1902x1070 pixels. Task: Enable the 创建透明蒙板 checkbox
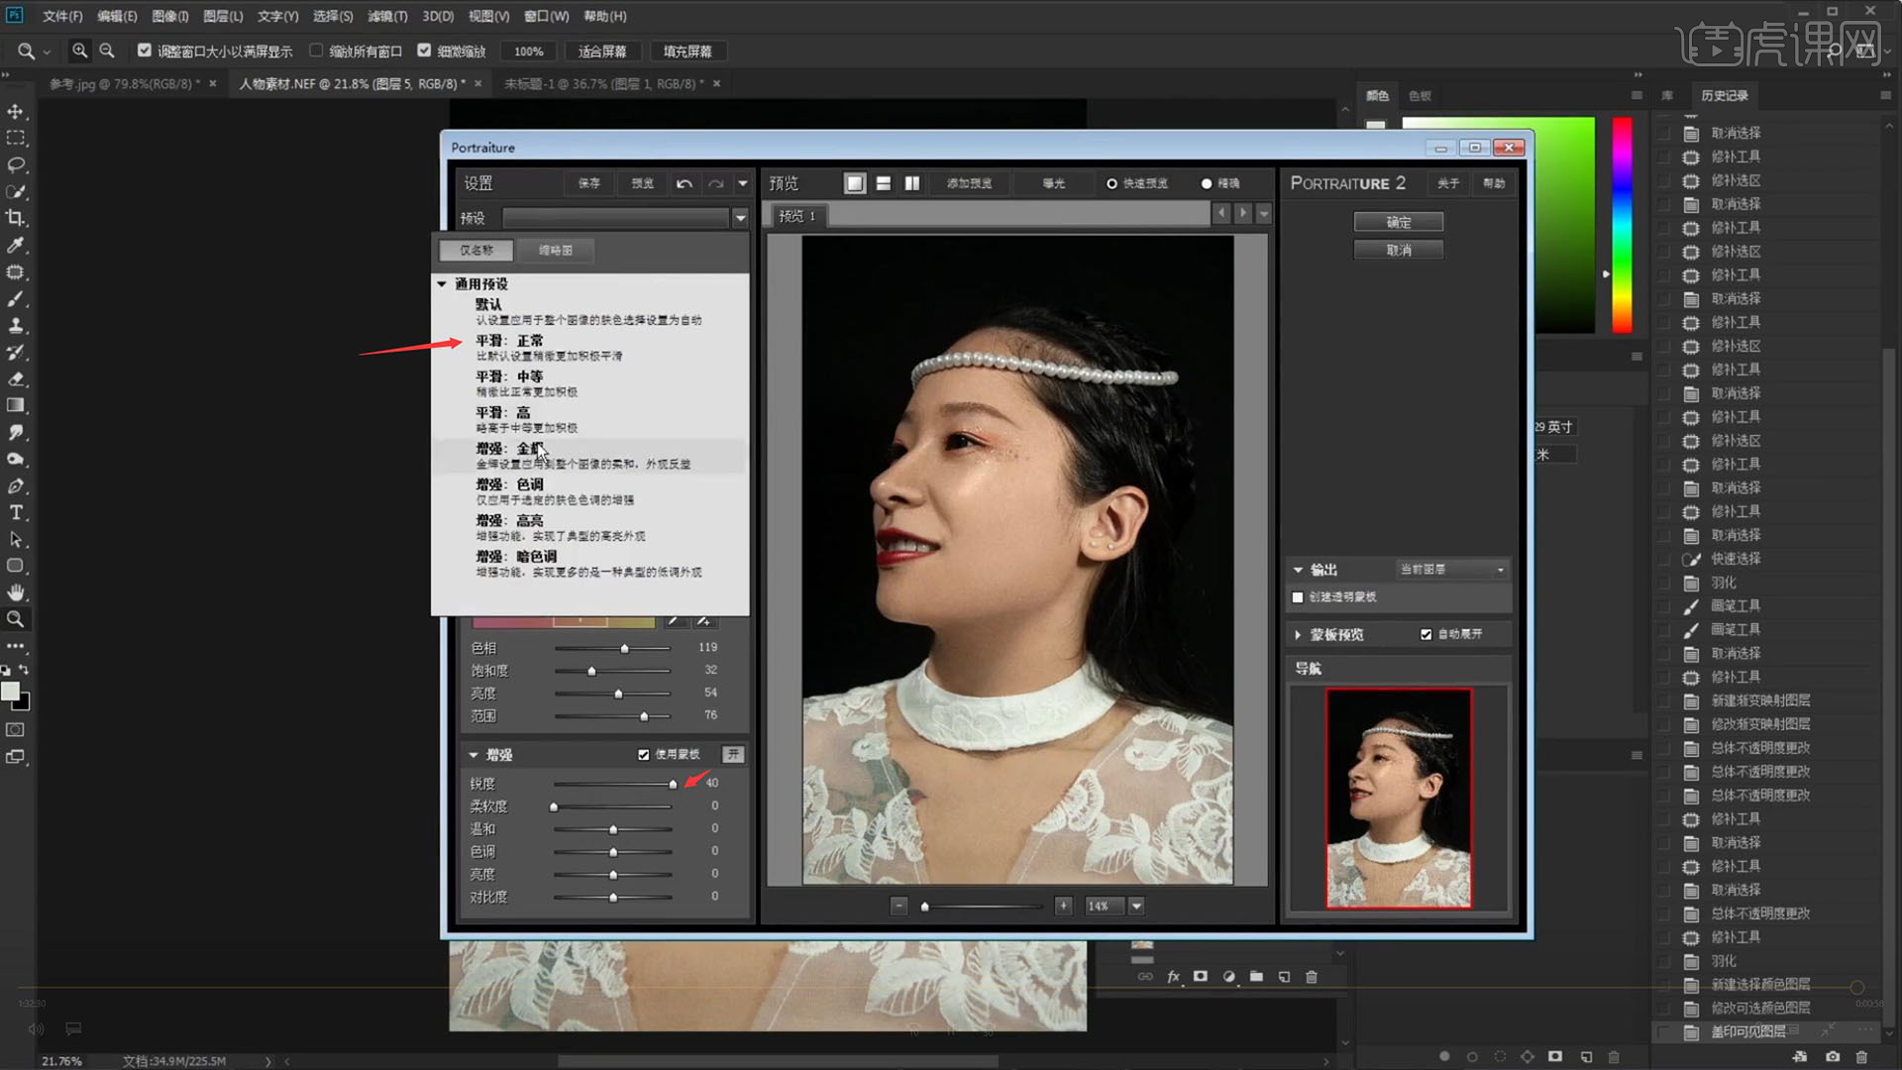pyautogui.click(x=1298, y=597)
